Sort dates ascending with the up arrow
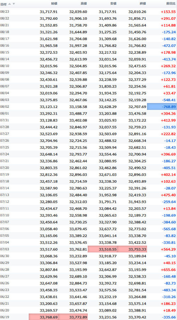Screen dimensions: 177x320 [x=10, y=4]
